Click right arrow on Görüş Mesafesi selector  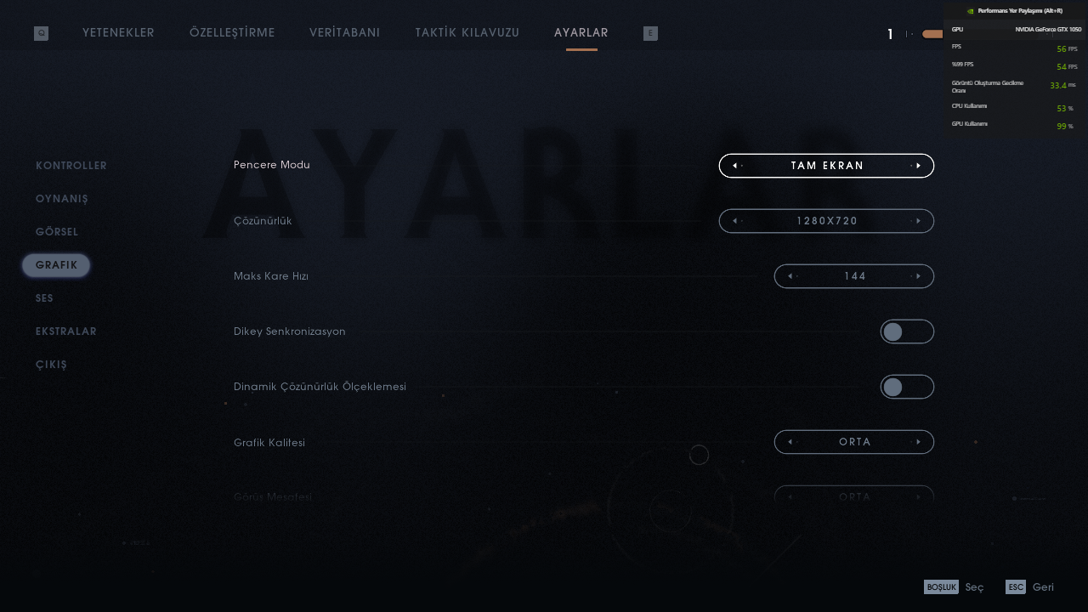tap(918, 497)
